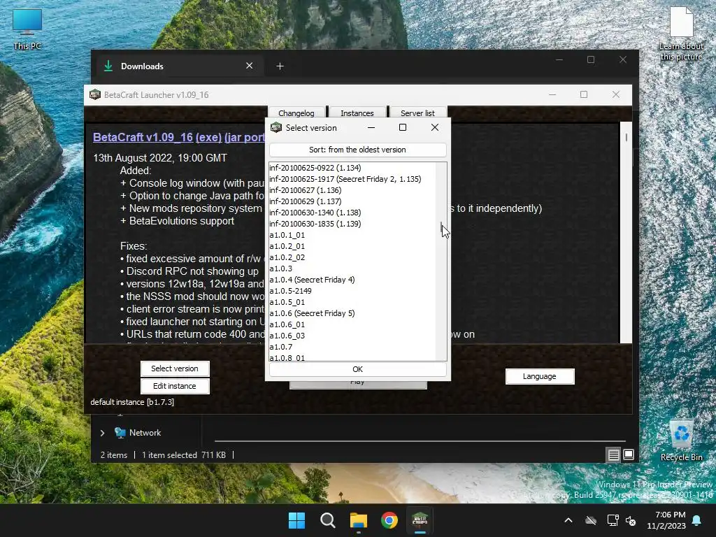Switch Explorer to details view
Viewport: 716px width, 537px height.
click(x=613, y=454)
